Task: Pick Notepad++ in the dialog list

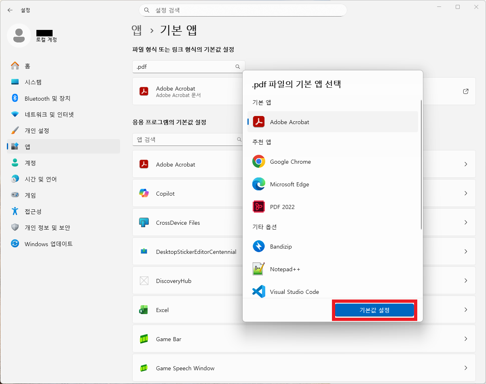Action: (x=332, y=269)
